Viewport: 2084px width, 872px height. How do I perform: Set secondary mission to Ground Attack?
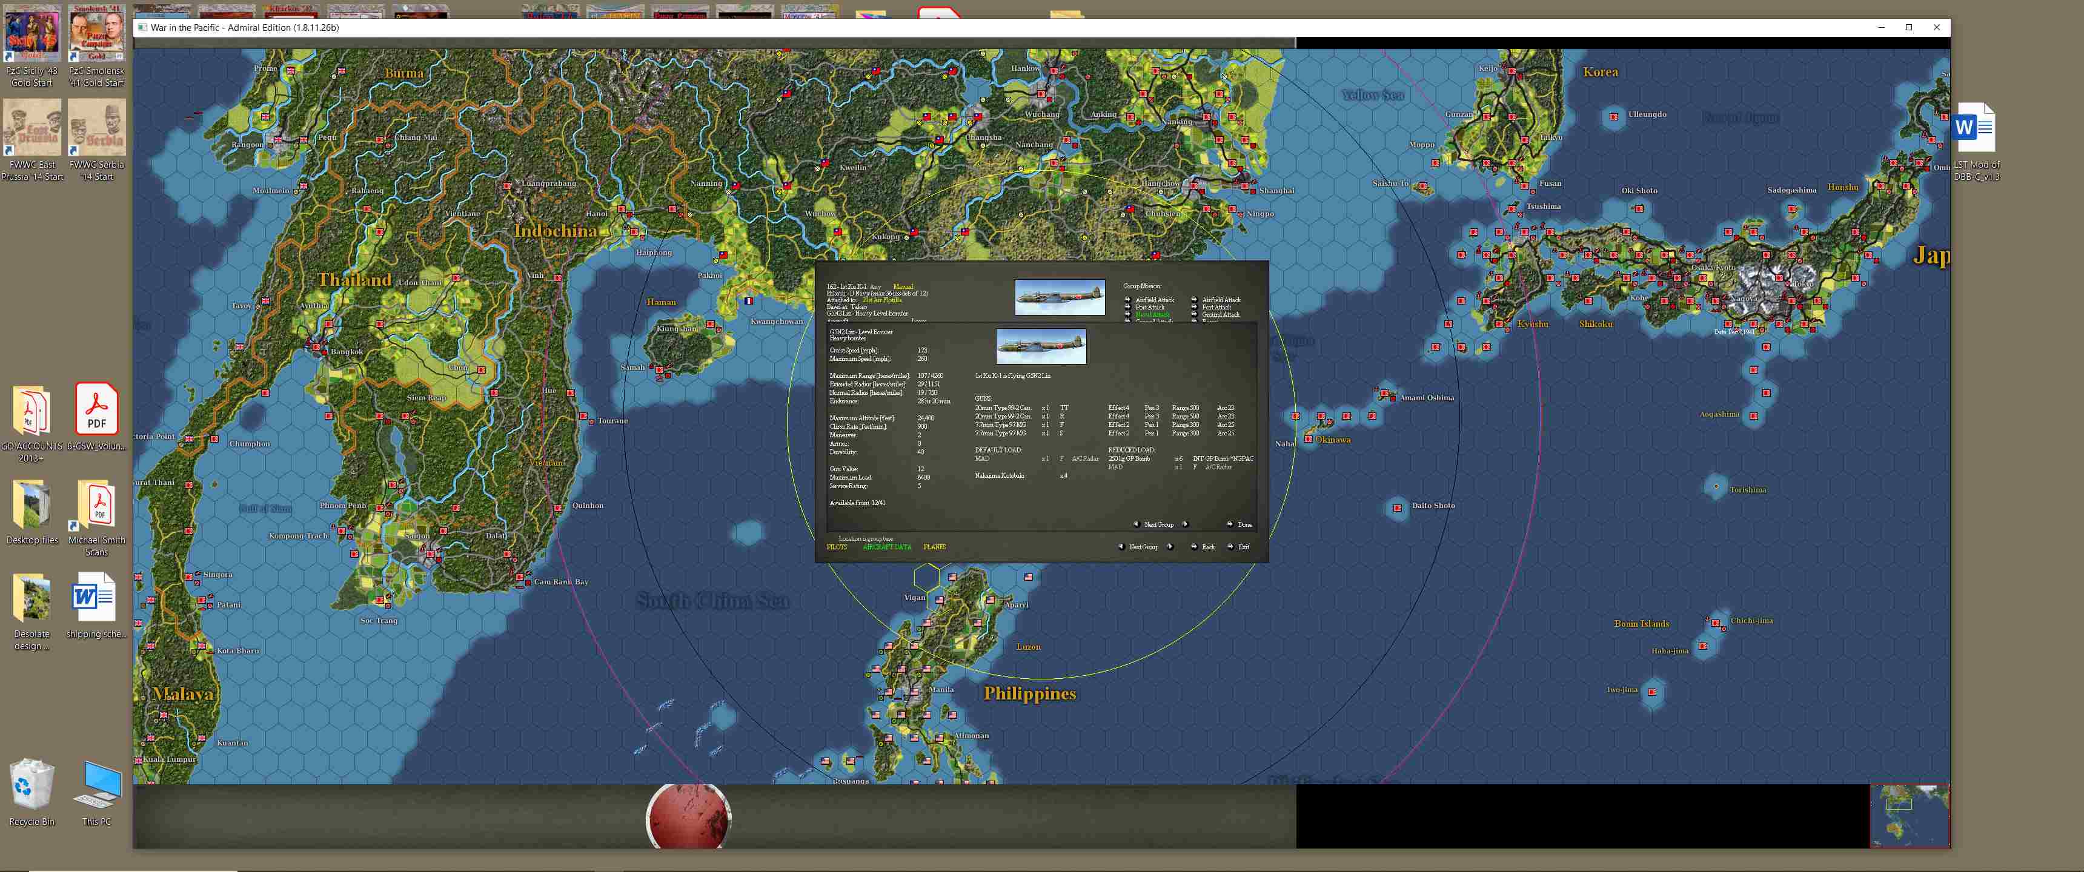tap(1220, 315)
